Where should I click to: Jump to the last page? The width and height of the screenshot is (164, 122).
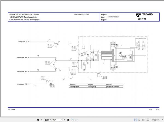tap(68, 120)
